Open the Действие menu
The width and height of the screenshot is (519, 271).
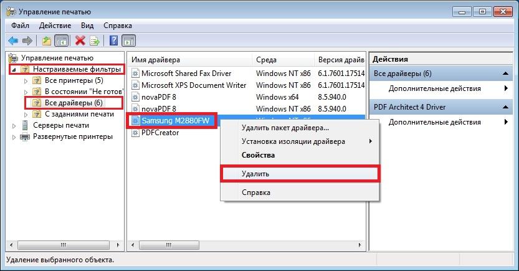click(x=55, y=26)
